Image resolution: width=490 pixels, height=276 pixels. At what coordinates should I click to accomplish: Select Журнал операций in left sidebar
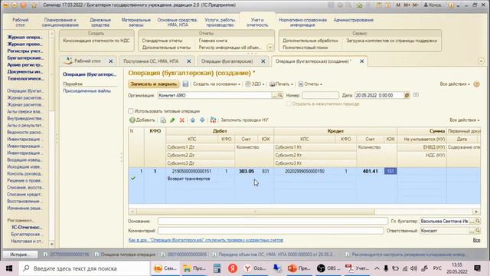click(25, 38)
